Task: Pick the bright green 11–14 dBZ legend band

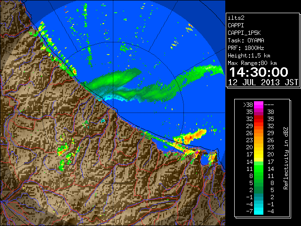Action: (x=259, y=169)
